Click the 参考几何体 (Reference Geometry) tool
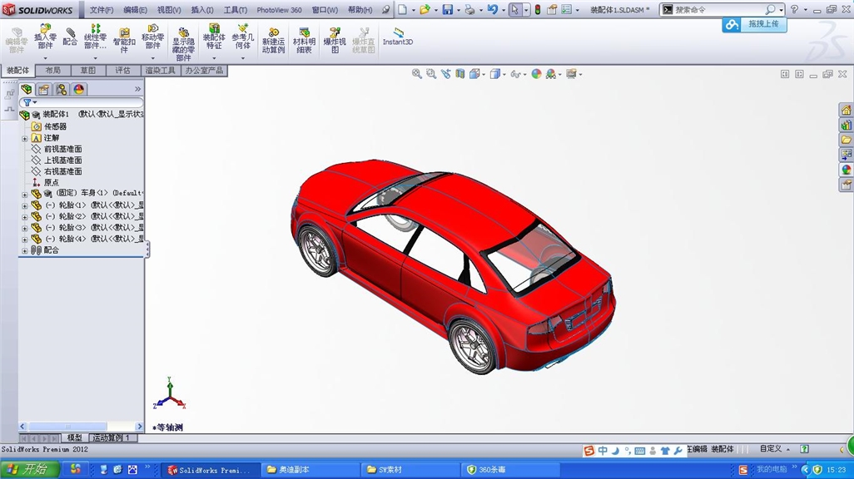Viewport: 854px width, 479px height. (x=243, y=37)
